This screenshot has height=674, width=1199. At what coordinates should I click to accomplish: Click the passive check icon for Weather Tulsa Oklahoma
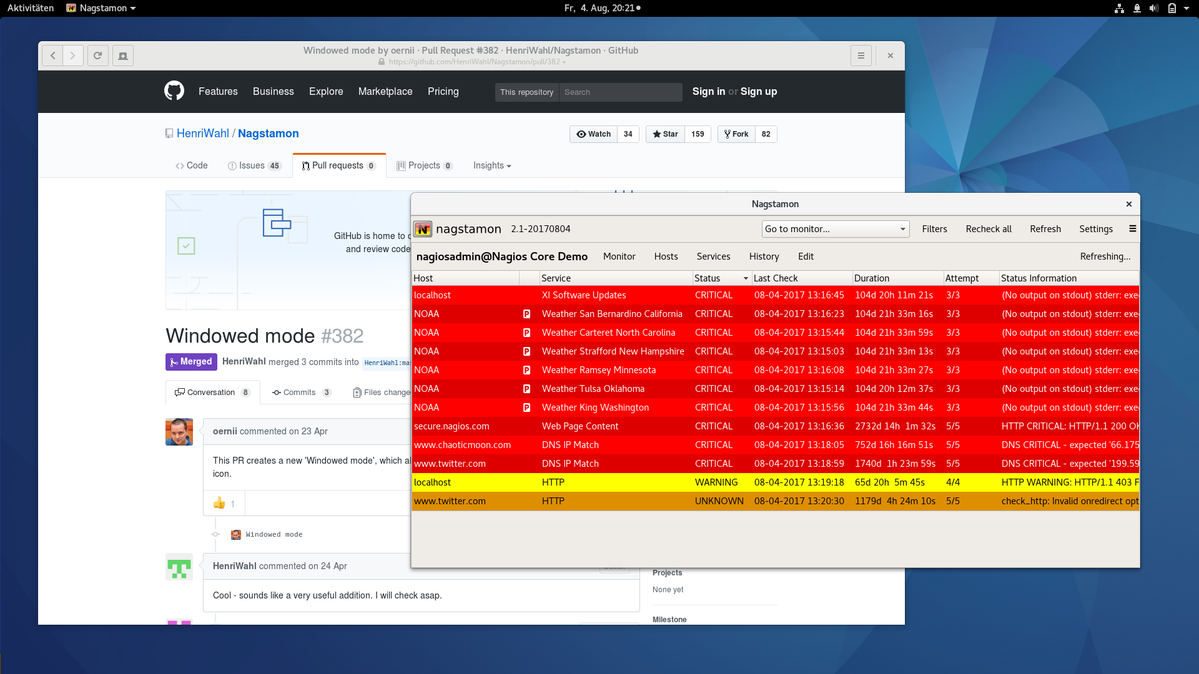(x=526, y=389)
